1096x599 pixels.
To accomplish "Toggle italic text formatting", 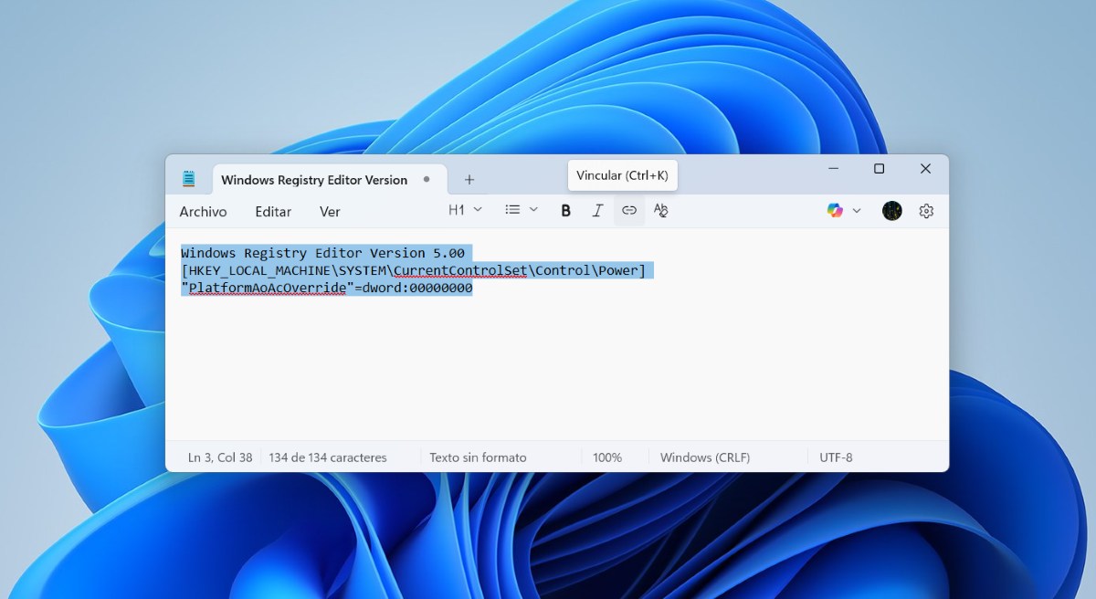I will pyautogui.click(x=597, y=211).
